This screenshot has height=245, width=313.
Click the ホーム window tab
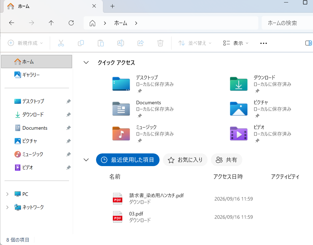53,6
